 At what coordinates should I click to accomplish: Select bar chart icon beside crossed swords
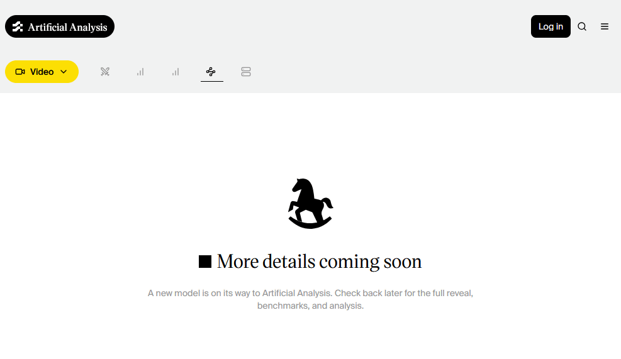pos(140,72)
